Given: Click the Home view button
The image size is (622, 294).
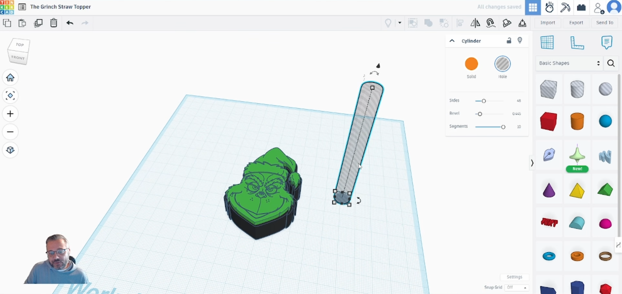Looking at the screenshot, I should [x=10, y=77].
